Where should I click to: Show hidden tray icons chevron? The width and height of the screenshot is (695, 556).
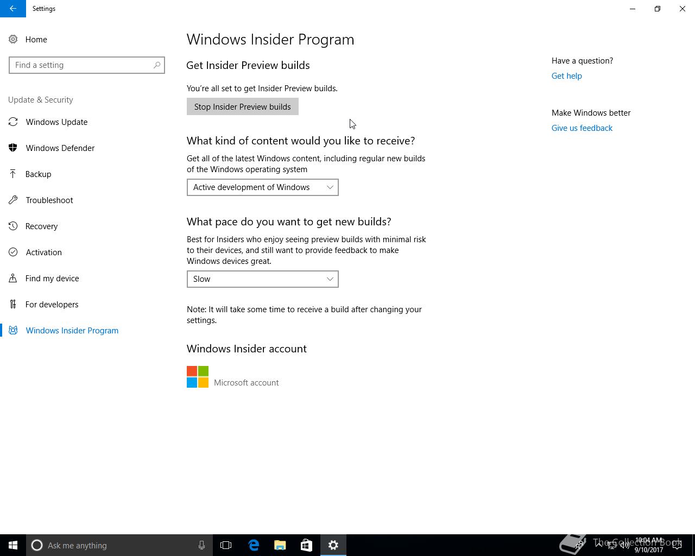[x=599, y=545]
